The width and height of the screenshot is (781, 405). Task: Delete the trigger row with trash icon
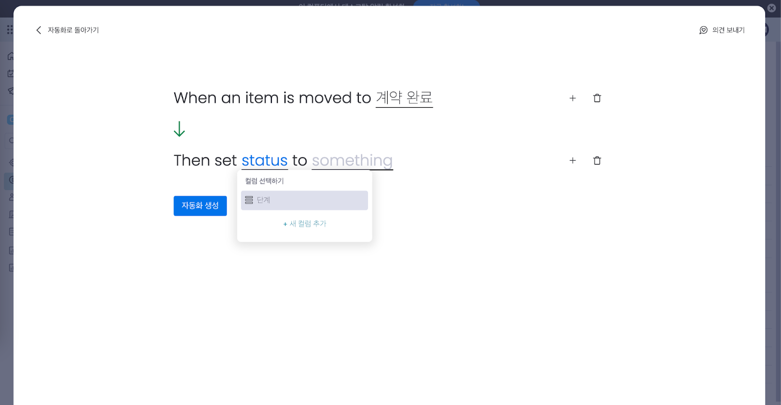(597, 98)
